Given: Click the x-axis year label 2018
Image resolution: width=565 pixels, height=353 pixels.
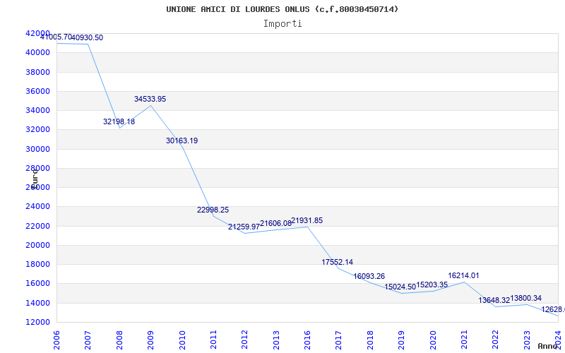Looking at the screenshot, I should [370, 340].
